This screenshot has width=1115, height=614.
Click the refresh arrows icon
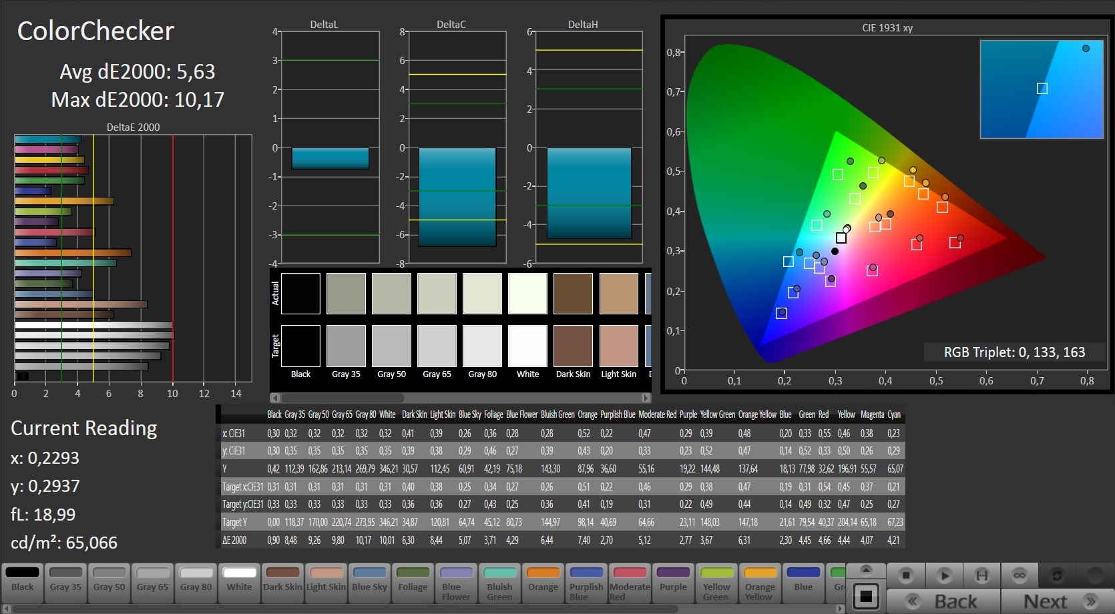click(x=1057, y=575)
